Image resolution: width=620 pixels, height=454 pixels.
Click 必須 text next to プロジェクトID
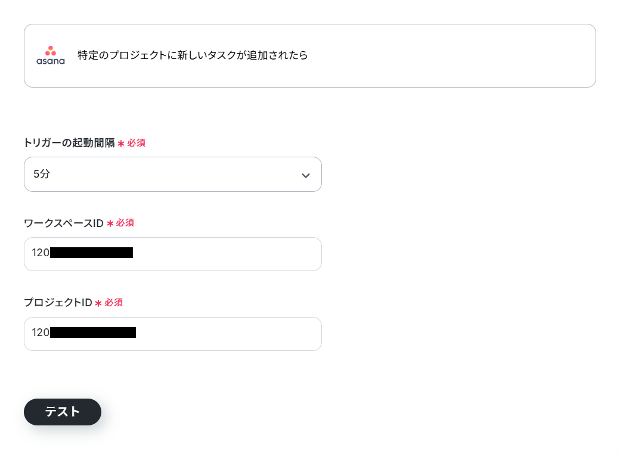113,303
